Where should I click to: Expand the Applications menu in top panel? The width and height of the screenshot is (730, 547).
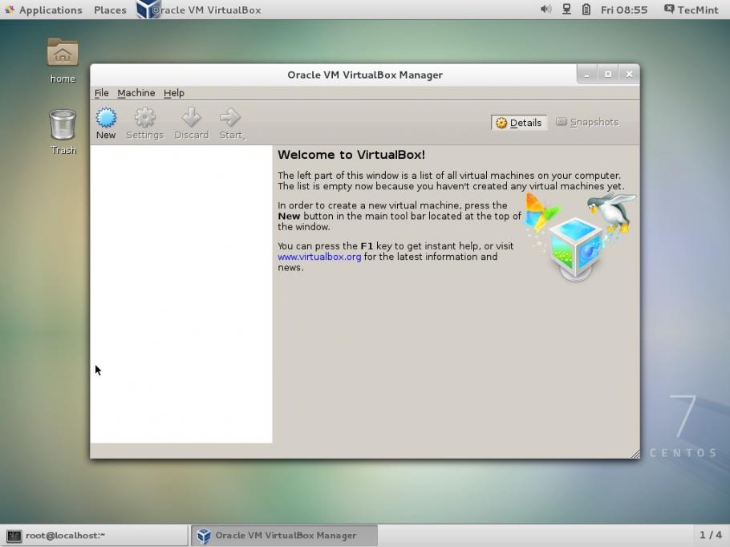point(44,10)
